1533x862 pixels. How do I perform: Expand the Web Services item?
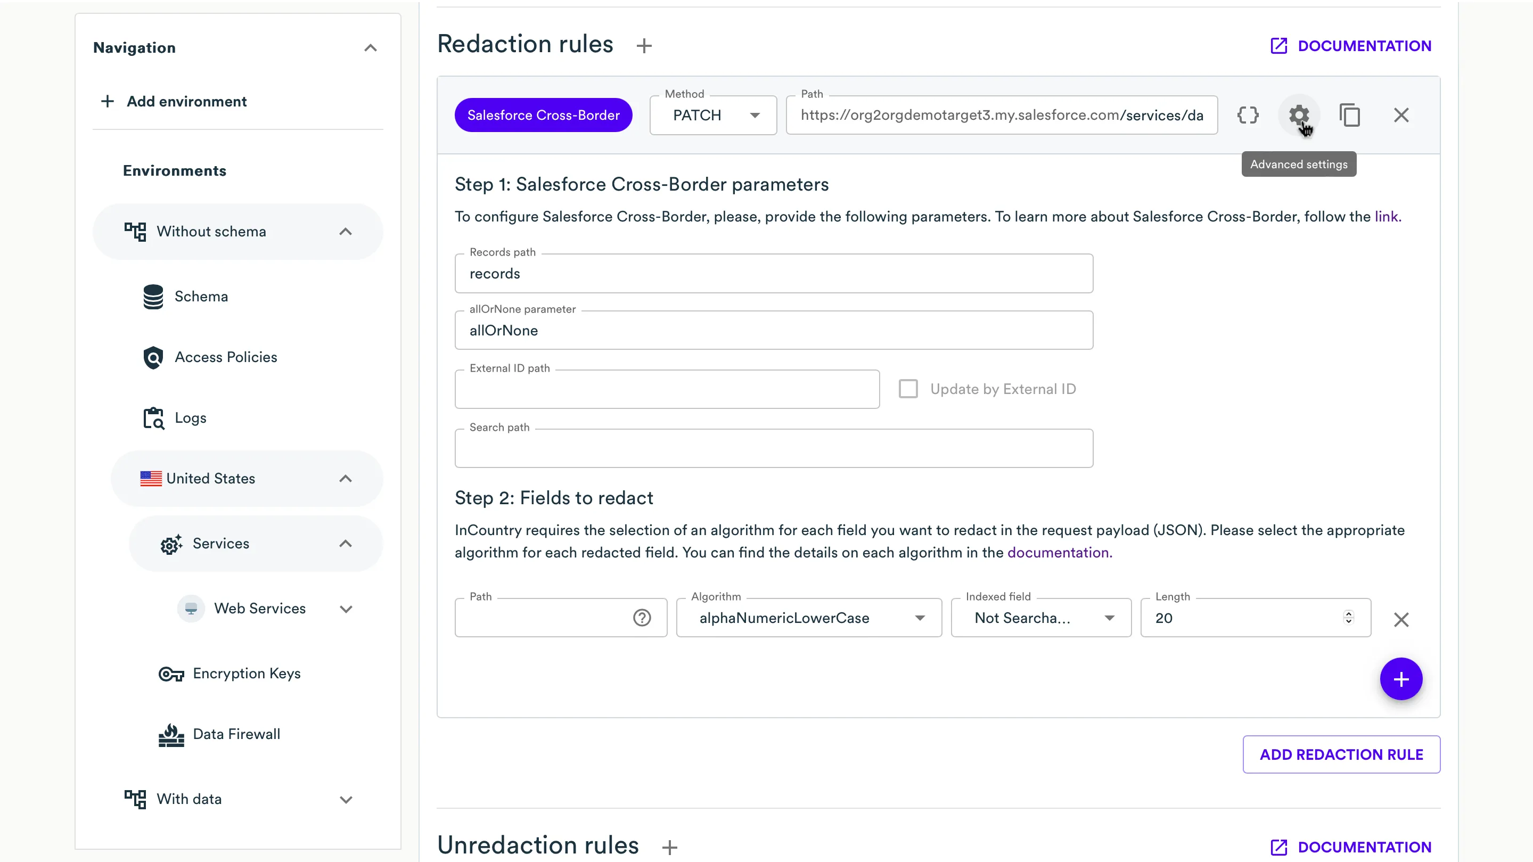tap(346, 609)
